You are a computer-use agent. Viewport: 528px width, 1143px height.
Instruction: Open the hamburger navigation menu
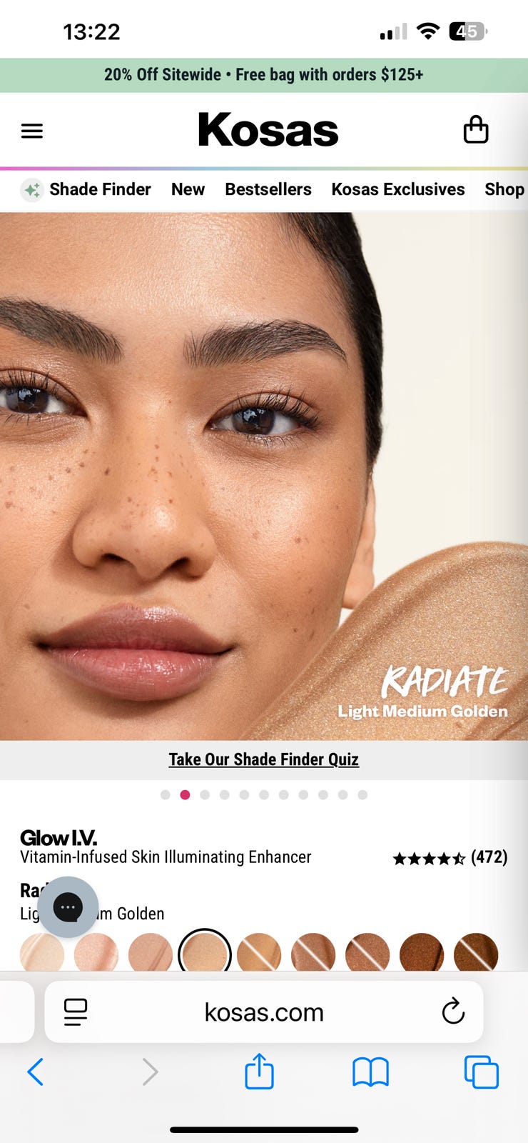point(32,131)
